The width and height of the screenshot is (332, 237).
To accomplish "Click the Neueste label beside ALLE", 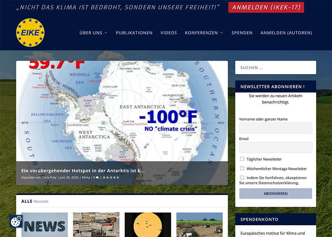I will (x=41, y=202).
